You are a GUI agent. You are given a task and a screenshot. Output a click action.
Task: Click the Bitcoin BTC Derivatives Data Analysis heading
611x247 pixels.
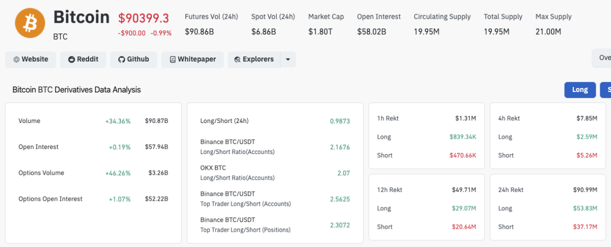point(76,89)
